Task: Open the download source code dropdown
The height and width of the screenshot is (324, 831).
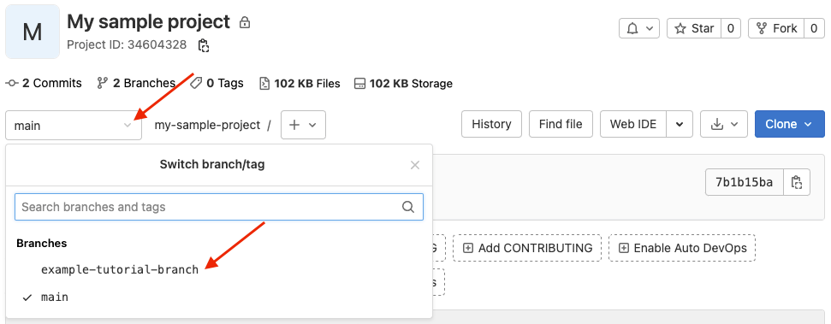Action: click(x=724, y=125)
